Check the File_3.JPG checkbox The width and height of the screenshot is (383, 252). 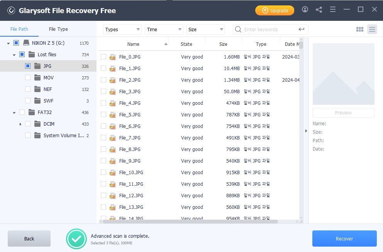pos(103,91)
